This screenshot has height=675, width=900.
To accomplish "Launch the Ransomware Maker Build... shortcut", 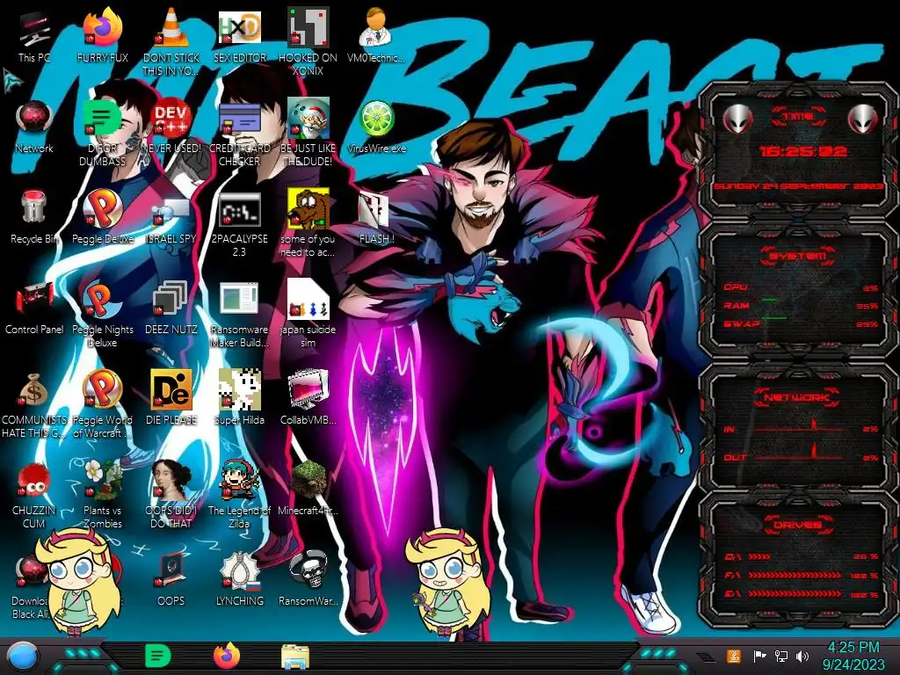I will [x=239, y=315].
